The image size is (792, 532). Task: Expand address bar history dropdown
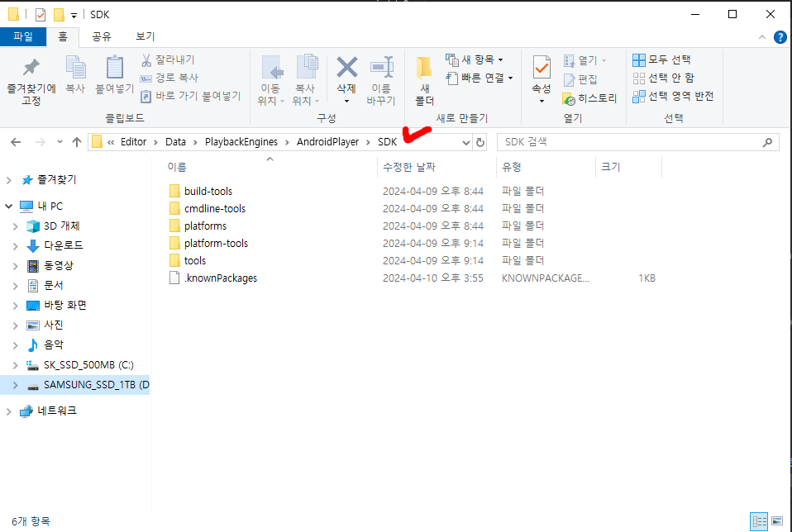(466, 142)
